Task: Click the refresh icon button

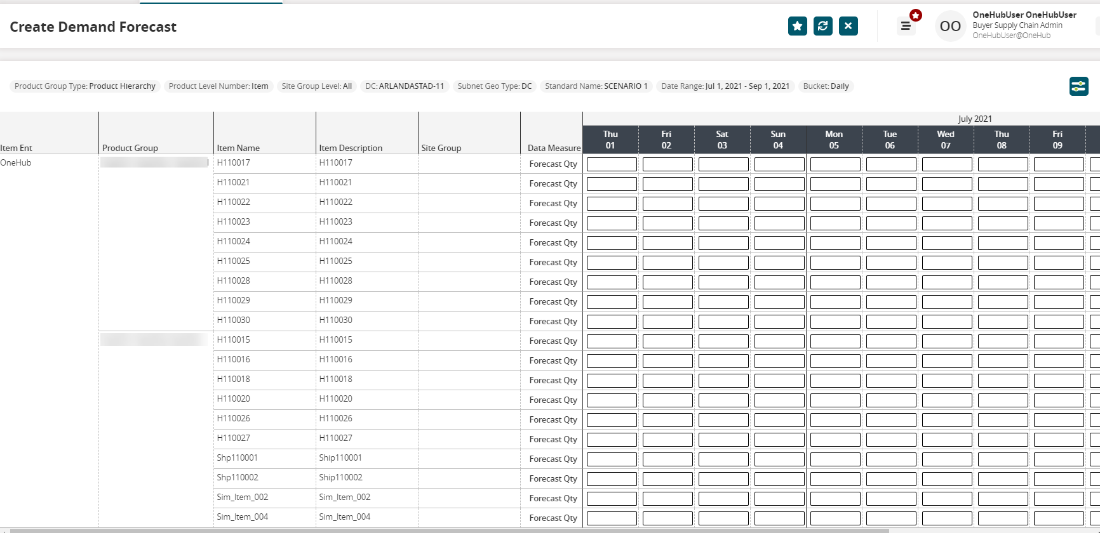Action: (x=822, y=26)
